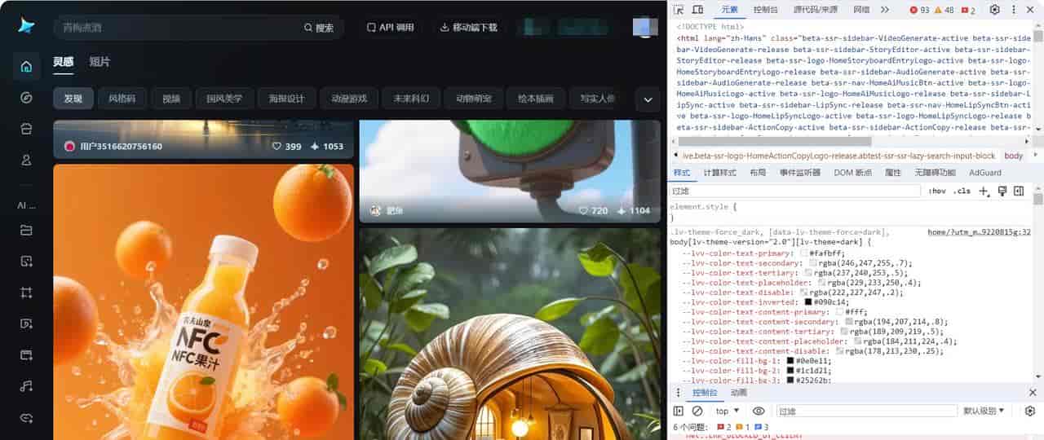Click the #090c14 text-inverted color swatch
1044x440 pixels.
tap(808, 302)
